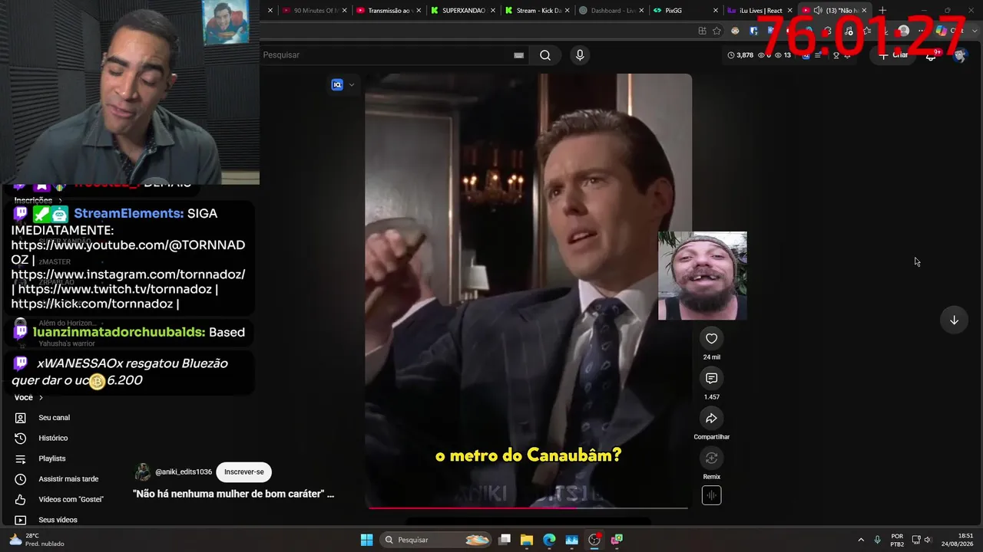
Task: Click the YouTube search magnifier button
Action: (x=545, y=55)
